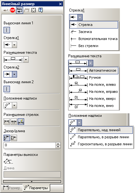Click the Параметры выноски leader icon
The width and height of the screenshot is (135, 193).
click(8, 161)
